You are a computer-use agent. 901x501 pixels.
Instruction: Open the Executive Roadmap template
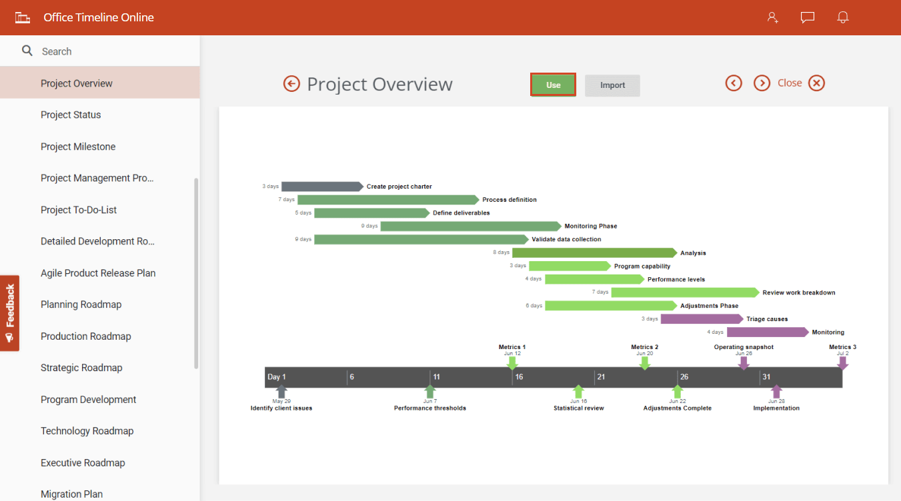83,462
